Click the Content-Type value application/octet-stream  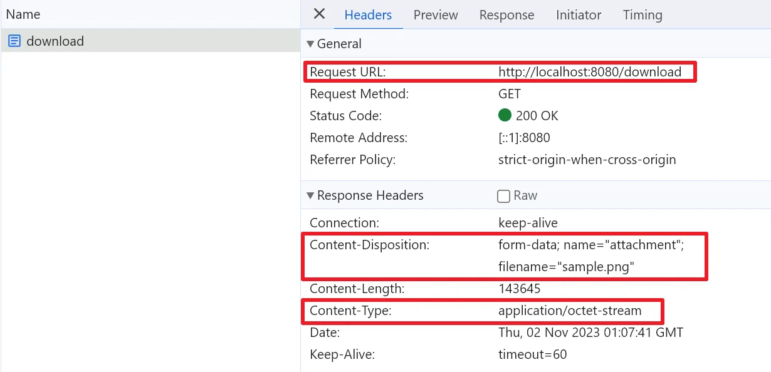(x=570, y=311)
